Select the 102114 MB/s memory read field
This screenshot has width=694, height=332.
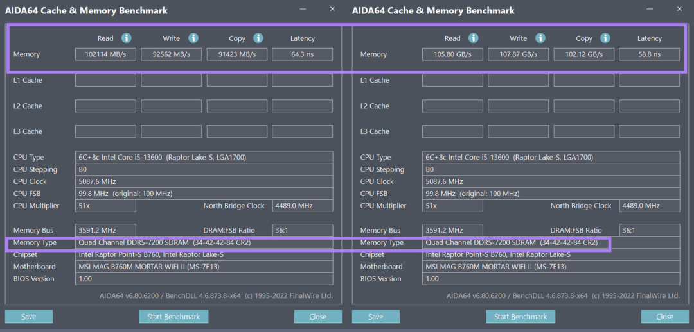[x=105, y=54]
